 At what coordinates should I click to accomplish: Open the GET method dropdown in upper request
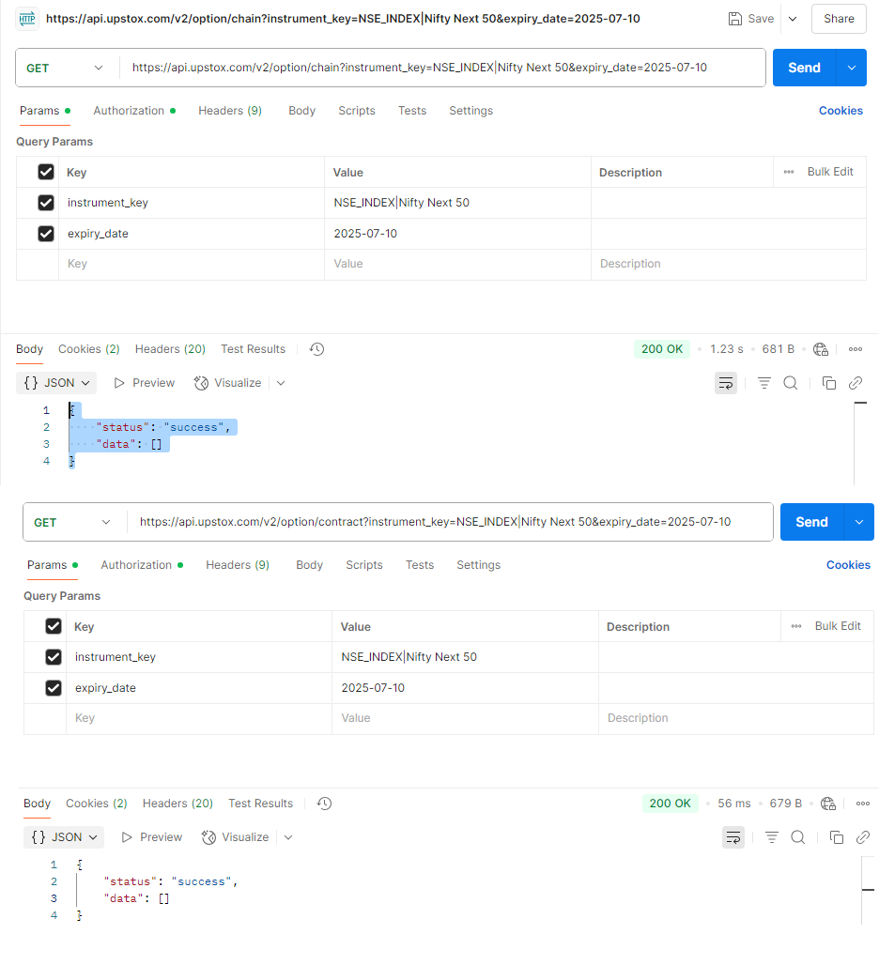(x=66, y=68)
